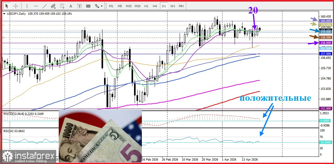Click the 154.780 price scale value
Screen dimensions: 334x164
326,79
